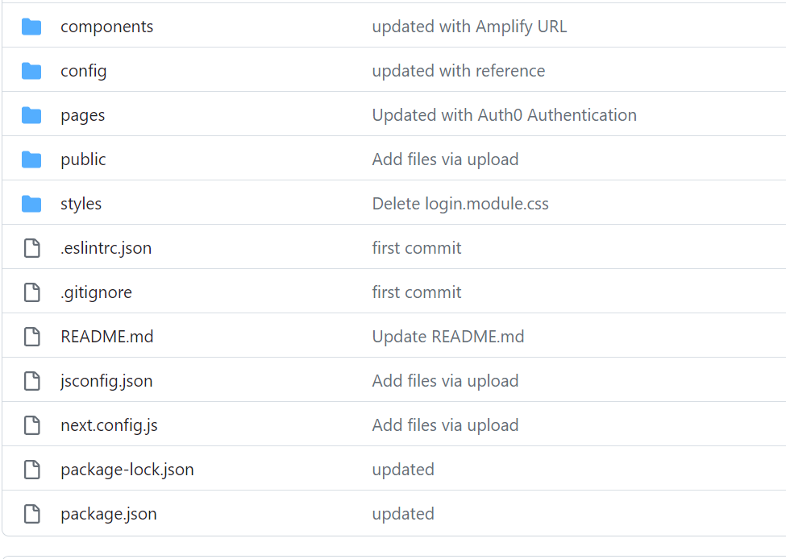
Task: Open the package.json file
Action: coord(109,513)
